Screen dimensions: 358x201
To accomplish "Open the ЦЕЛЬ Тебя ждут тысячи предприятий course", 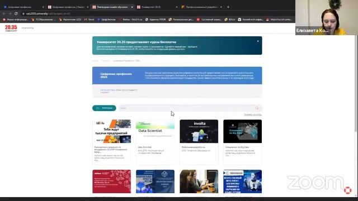I will (x=112, y=142).
